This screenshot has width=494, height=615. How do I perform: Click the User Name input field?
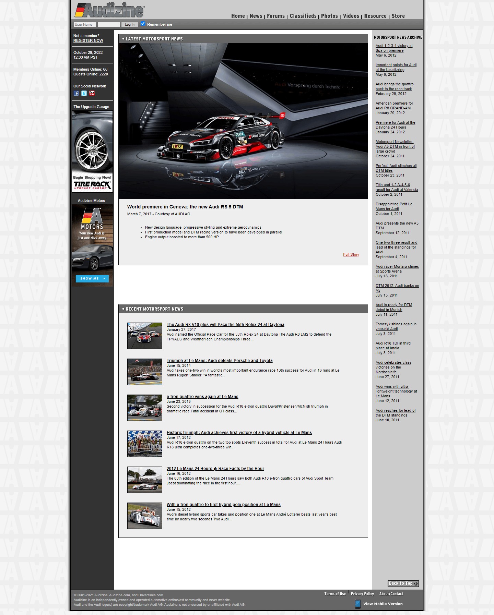click(x=85, y=25)
